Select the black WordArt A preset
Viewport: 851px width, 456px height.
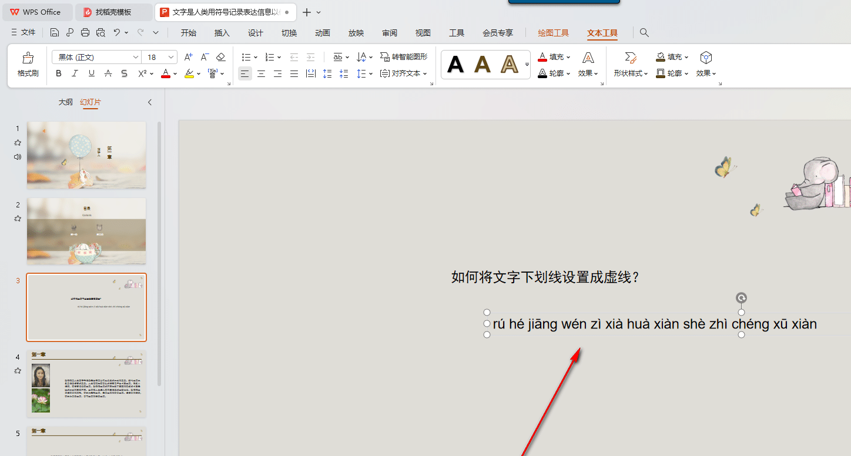[455, 63]
